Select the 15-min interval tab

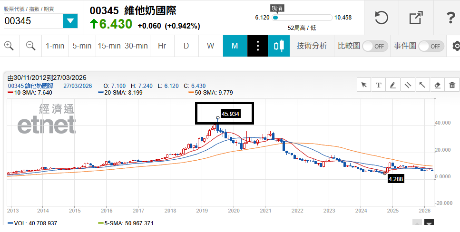(x=109, y=46)
